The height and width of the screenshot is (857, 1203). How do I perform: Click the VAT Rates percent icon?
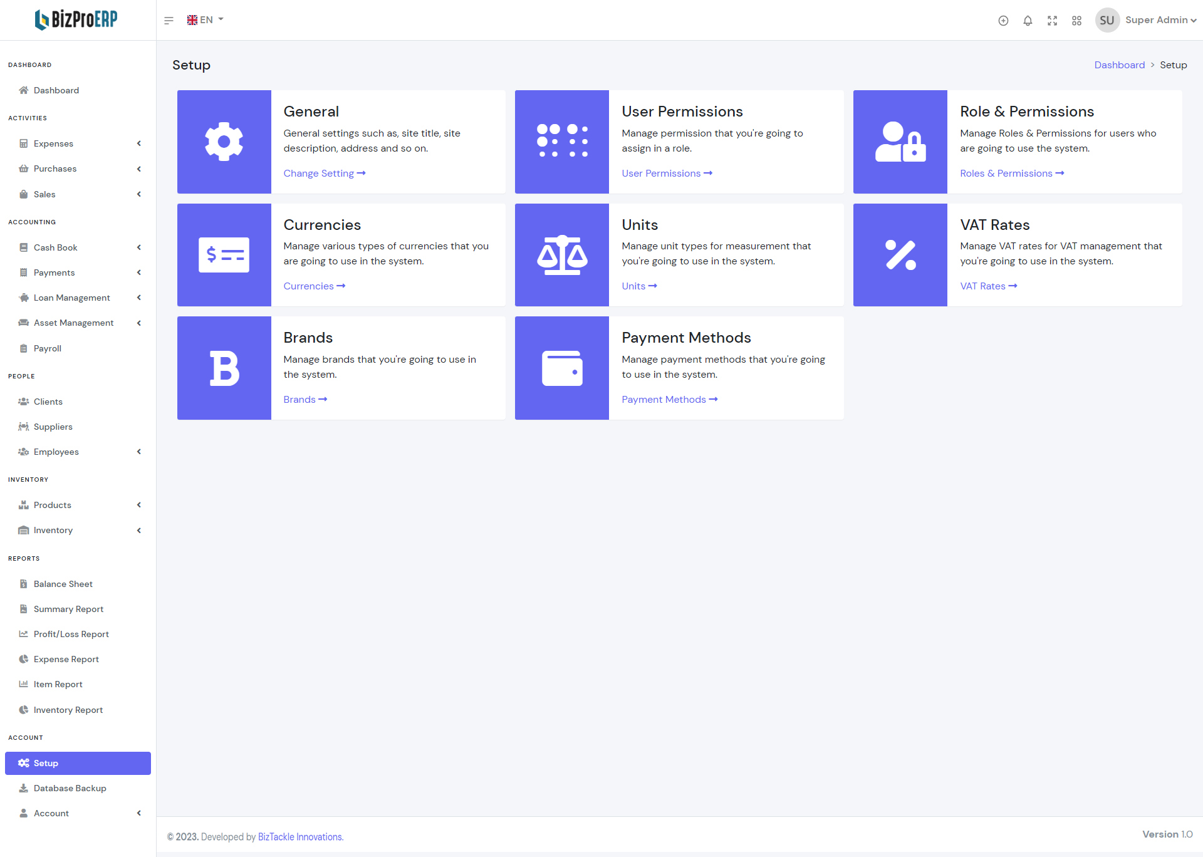[900, 255]
